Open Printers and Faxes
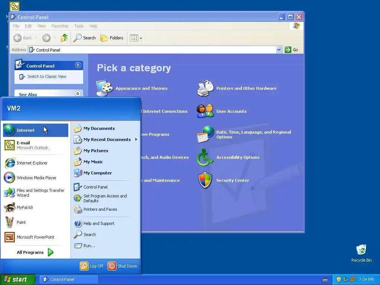The width and height of the screenshot is (380, 285). [105, 209]
